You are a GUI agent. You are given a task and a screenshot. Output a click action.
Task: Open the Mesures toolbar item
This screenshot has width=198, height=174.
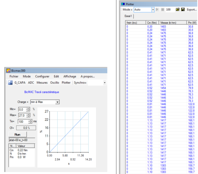[x=42, y=83]
